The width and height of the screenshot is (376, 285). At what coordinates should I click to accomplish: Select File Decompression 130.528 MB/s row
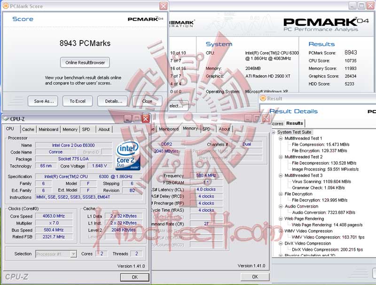click(x=324, y=163)
